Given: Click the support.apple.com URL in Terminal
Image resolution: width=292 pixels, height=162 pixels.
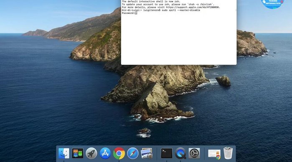Looking at the screenshot, I should point(193,7).
